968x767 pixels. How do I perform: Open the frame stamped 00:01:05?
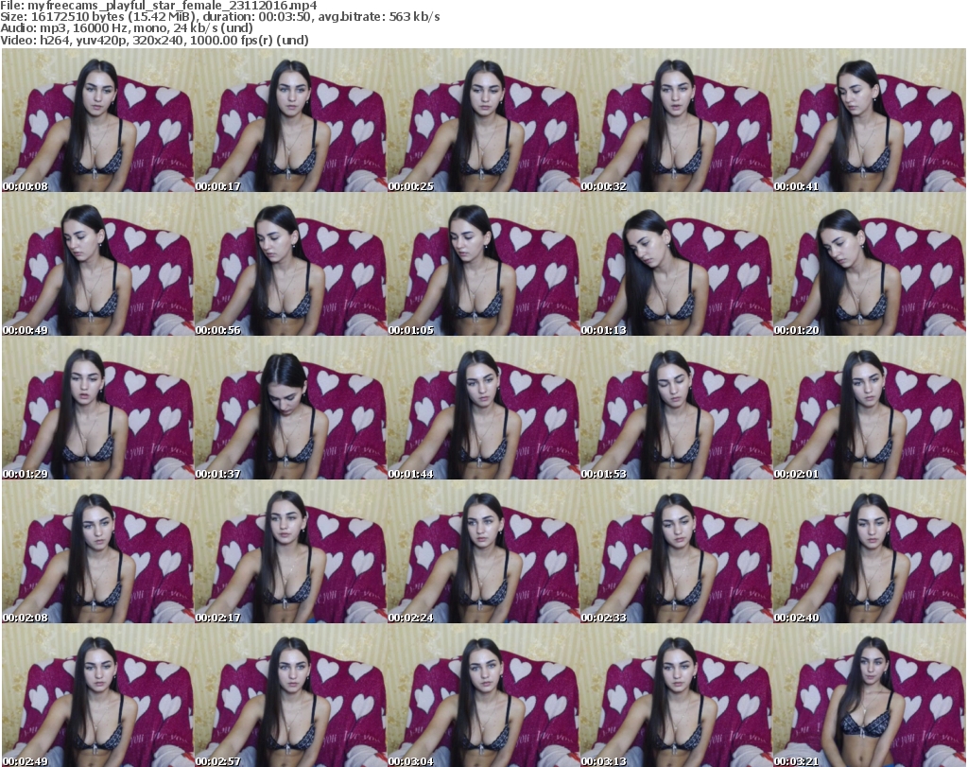483,264
